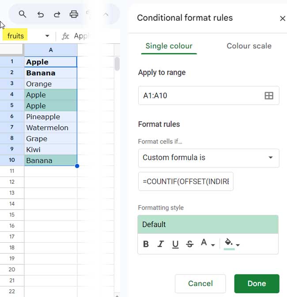
Task: Toggle bold in formatting style
Action: pyautogui.click(x=146, y=244)
